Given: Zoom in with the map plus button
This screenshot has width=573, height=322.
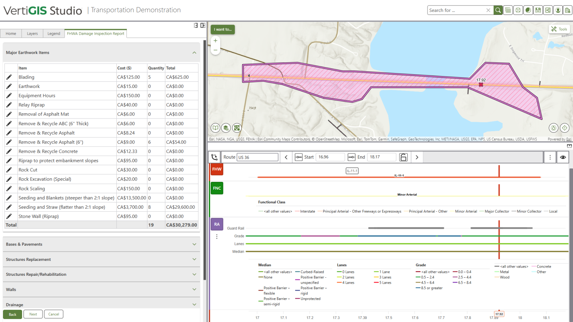Looking at the screenshot, I should [215, 41].
